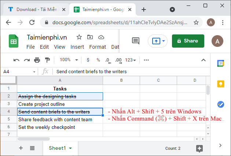Open more toolbar options ellipsis
Screen dimensions: 231x156
pos(146,60)
